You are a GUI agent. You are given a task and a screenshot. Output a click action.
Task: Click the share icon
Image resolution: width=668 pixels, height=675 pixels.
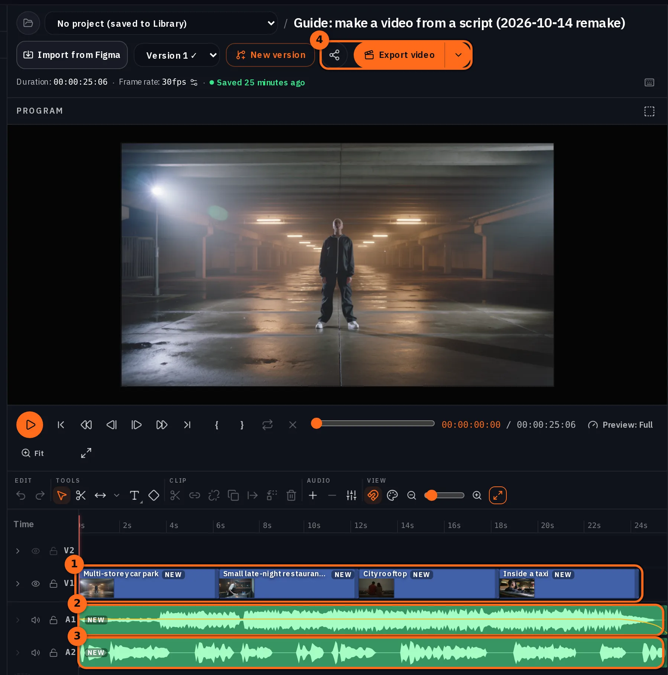click(x=334, y=55)
